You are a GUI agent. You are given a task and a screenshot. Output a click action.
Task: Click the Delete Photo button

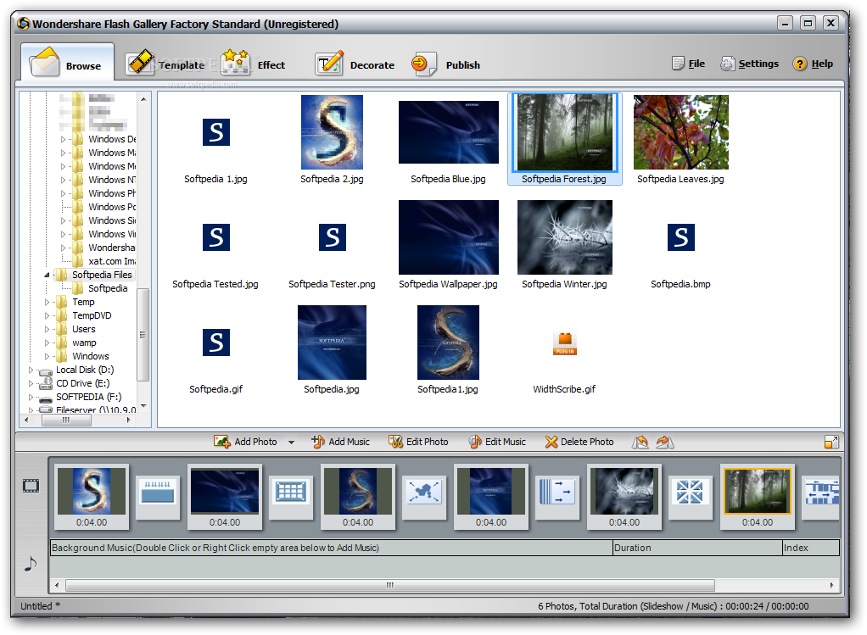click(x=579, y=442)
